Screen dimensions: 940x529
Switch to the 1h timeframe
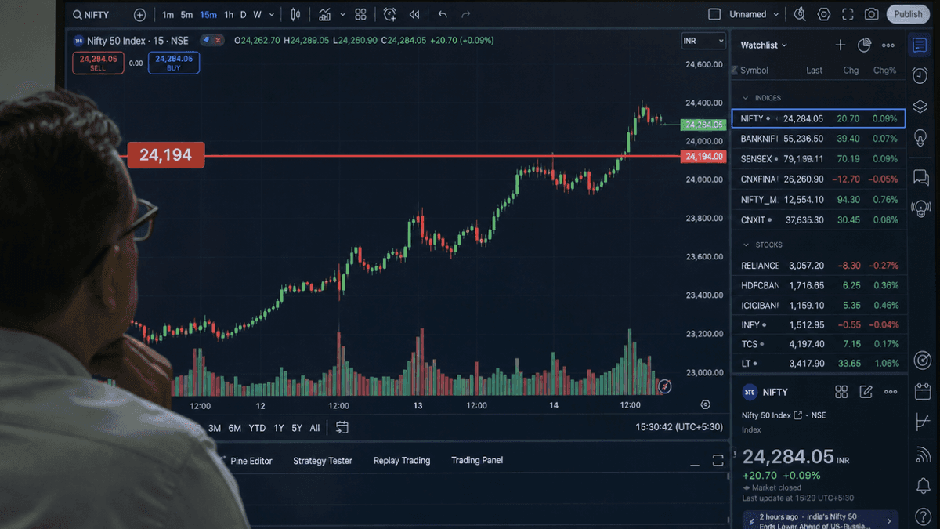pyautogui.click(x=229, y=15)
